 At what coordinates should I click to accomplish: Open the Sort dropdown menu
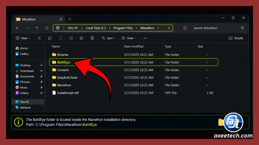point(108,38)
